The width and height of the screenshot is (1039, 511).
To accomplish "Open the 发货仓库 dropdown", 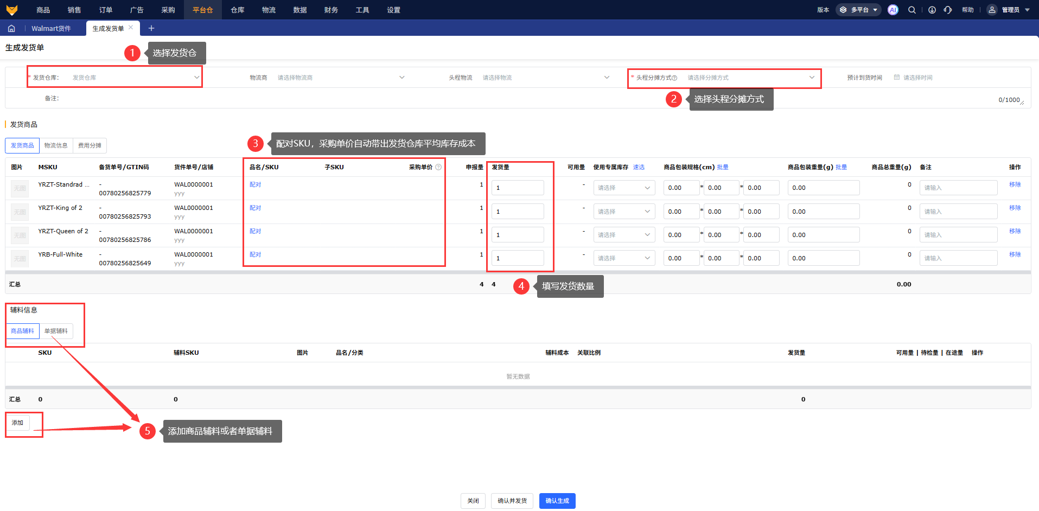I will tap(136, 78).
